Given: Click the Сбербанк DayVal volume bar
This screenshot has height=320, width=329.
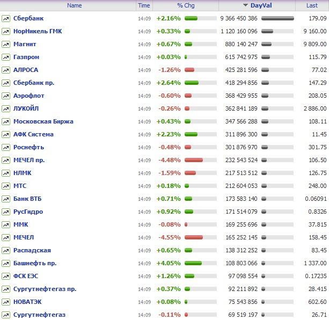Looking at the screenshot, I should click(x=277, y=18).
